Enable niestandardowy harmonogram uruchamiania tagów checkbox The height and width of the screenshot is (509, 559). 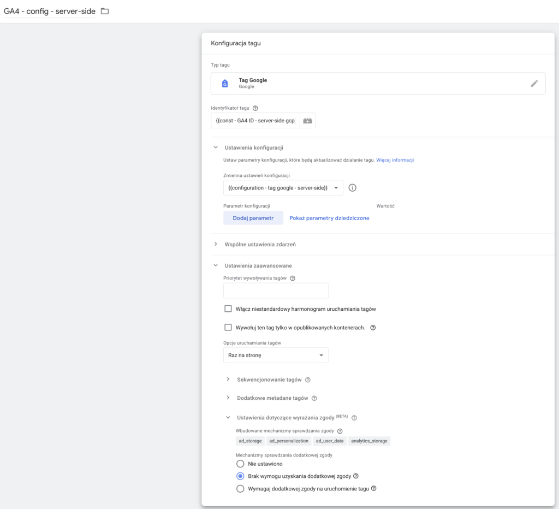point(228,309)
